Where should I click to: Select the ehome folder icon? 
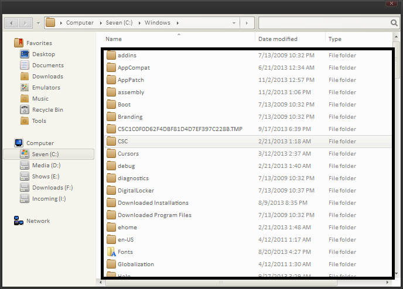[x=111, y=228]
